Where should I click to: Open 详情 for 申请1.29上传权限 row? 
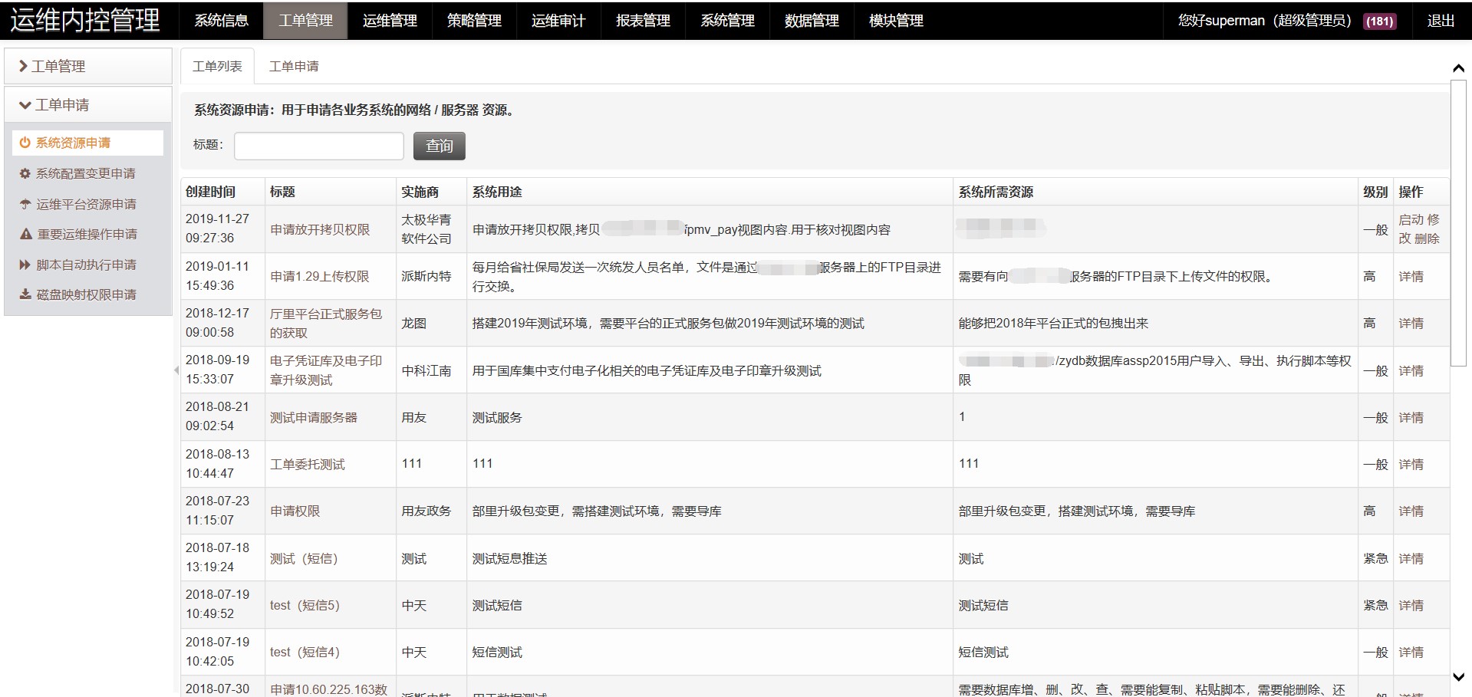[x=1411, y=277]
